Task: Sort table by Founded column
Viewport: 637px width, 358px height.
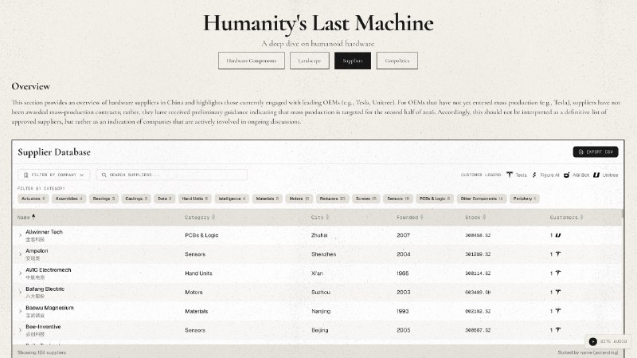Action: 408,217
